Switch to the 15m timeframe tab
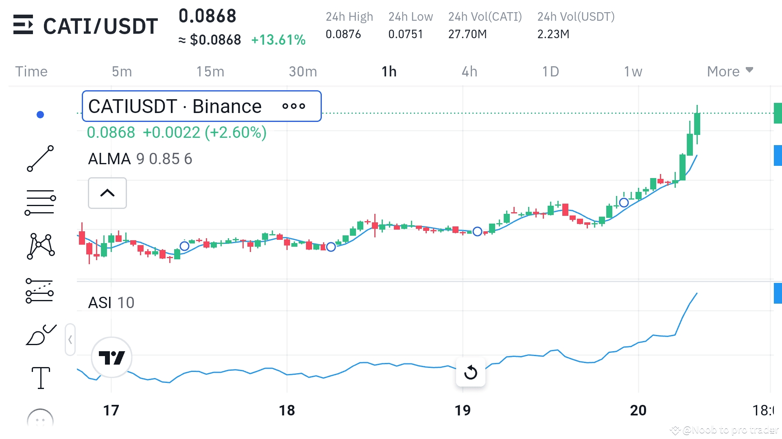The height and width of the screenshot is (439, 782). coord(210,72)
